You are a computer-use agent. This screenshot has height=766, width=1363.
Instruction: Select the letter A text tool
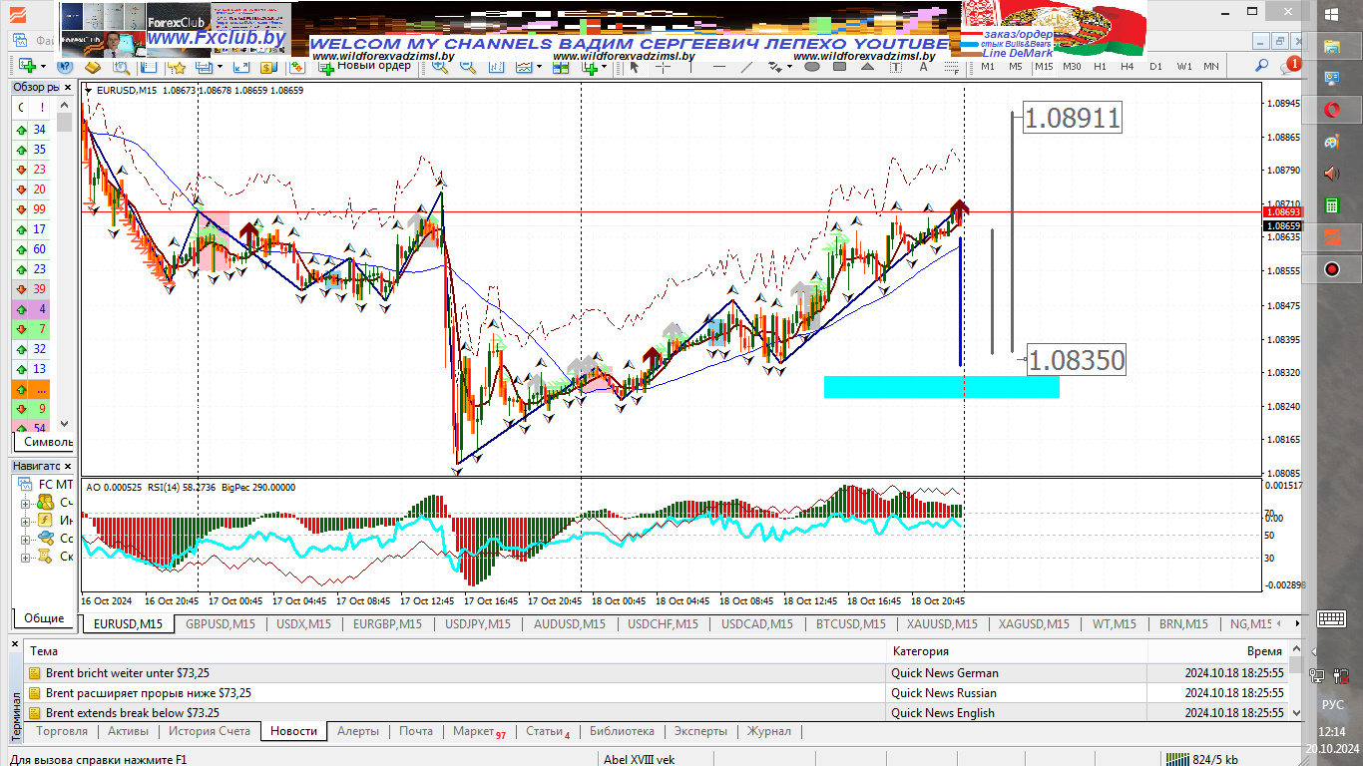tap(923, 66)
